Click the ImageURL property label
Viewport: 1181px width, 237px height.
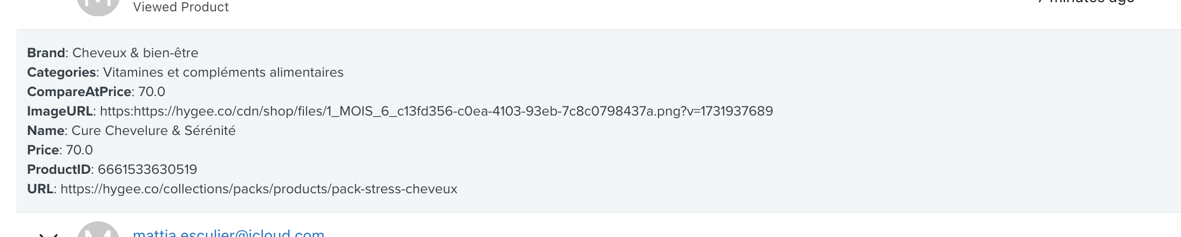60,111
